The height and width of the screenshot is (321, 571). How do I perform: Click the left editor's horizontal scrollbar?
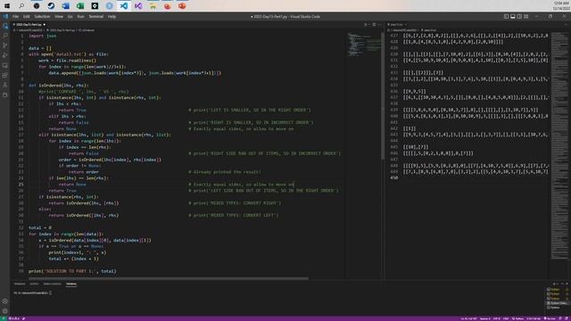169,278
